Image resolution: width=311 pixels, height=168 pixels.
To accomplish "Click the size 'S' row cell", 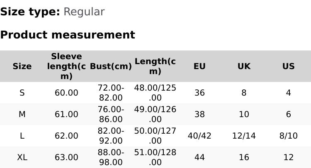I will pyautogui.click(x=22, y=93).
